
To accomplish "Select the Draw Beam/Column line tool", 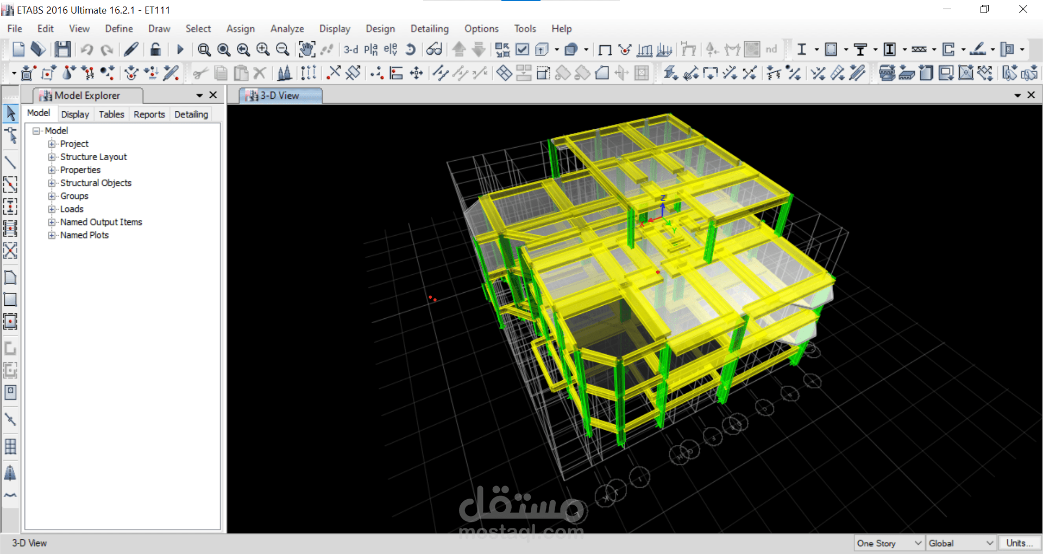I will (x=10, y=162).
